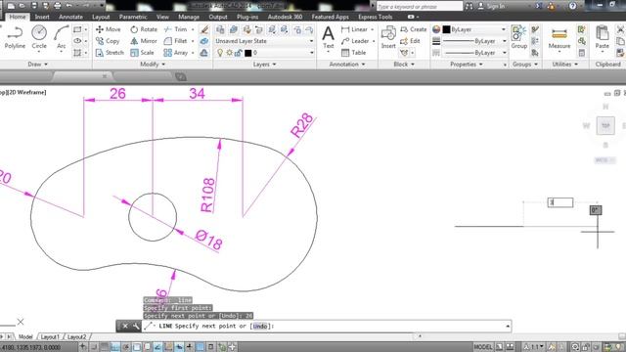Open the Express Tools ribbon tab
This screenshot has width=626, height=352.
point(376,17)
